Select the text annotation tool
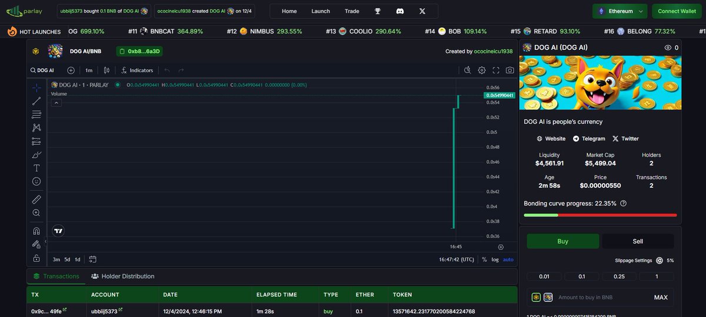 (x=36, y=168)
